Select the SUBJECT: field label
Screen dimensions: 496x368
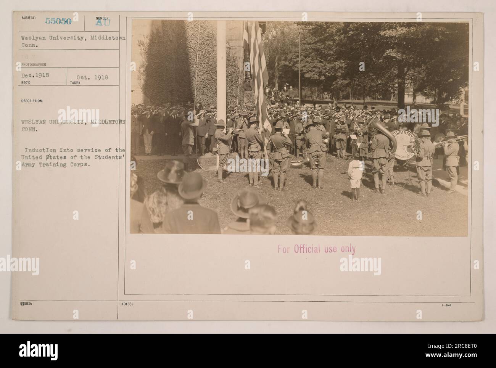click(28, 18)
